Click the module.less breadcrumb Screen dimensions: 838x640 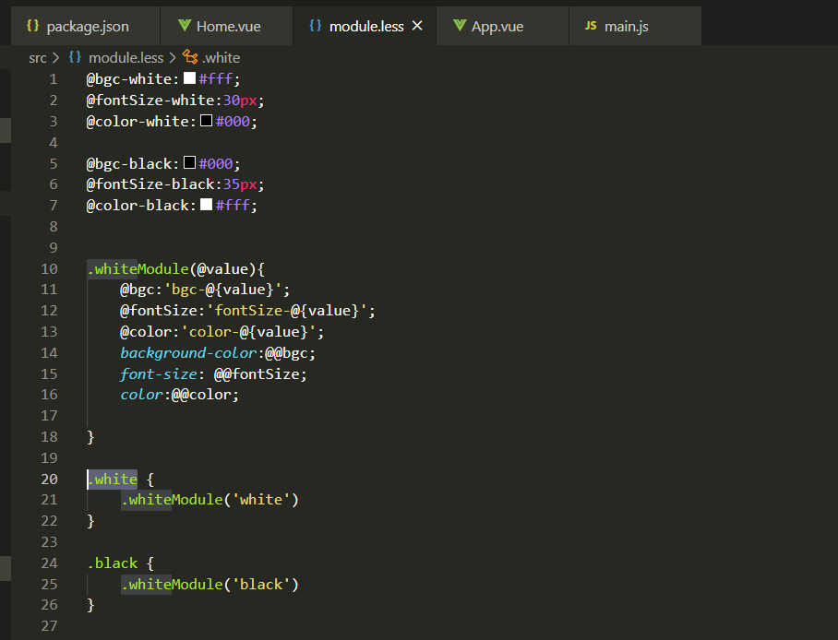point(126,58)
